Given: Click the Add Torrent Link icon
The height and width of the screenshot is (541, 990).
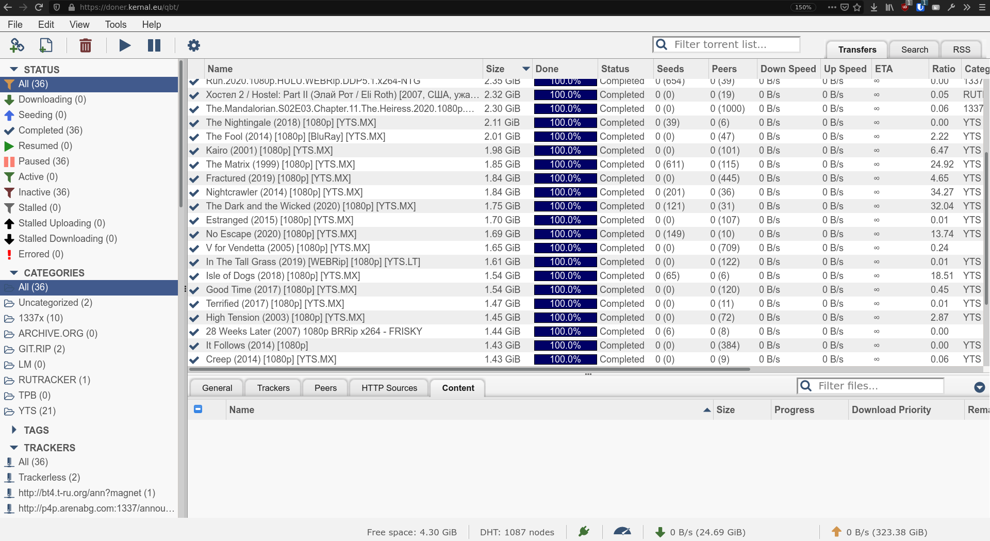Looking at the screenshot, I should point(17,45).
